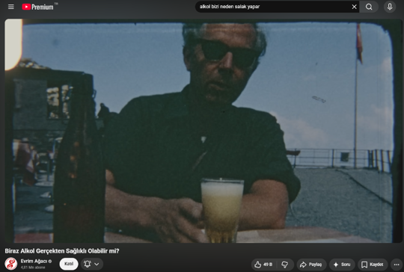
Task: Like the video with thumbs up
Action: pyautogui.click(x=263, y=265)
